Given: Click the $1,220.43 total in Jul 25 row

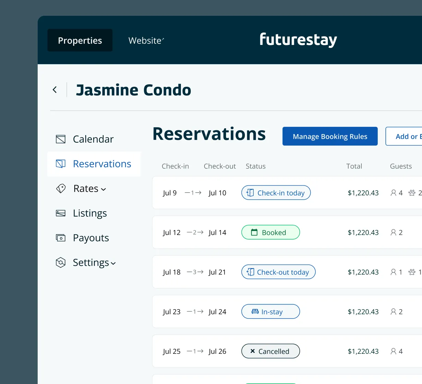Looking at the screenshot, I should pos(363,351).
